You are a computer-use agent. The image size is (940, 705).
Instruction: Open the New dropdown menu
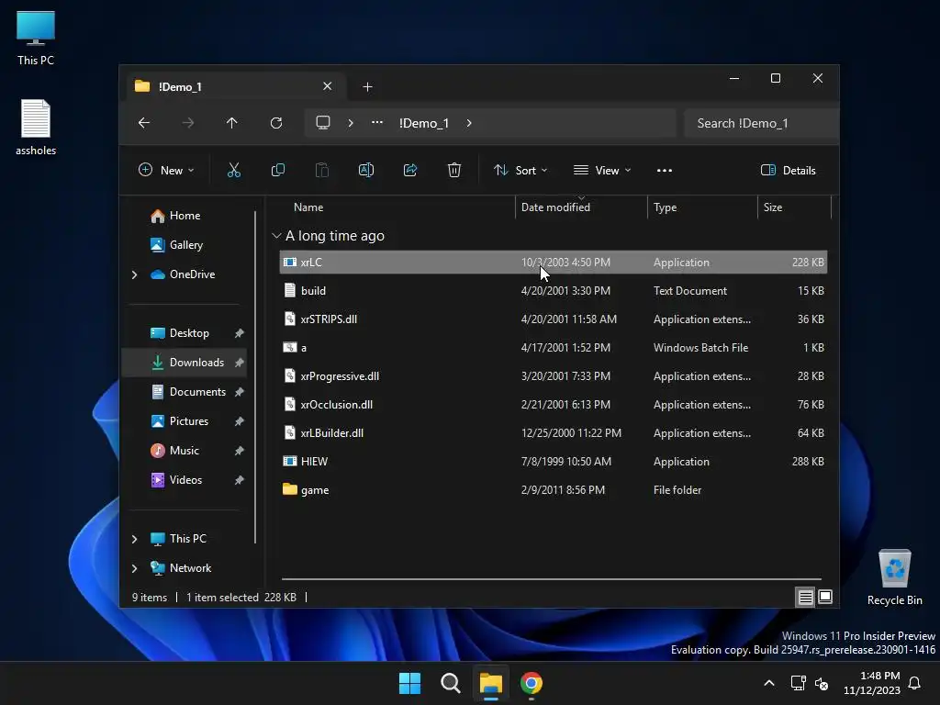166,170
